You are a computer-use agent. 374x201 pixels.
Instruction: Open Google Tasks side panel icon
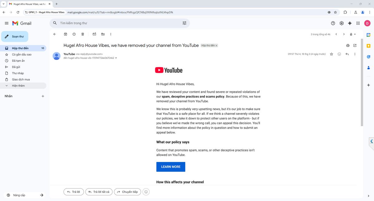click(368, 56)
